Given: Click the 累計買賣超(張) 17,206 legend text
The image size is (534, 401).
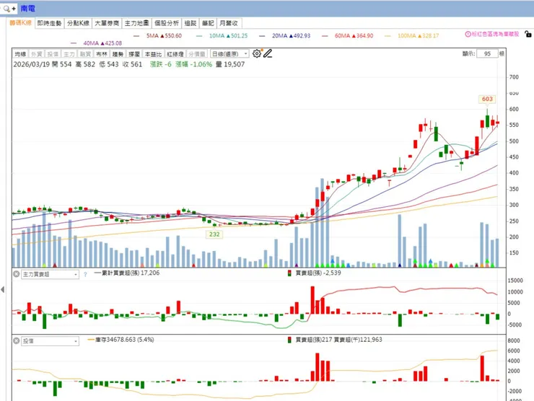Looking at the screenshot, I should [131, 273].
